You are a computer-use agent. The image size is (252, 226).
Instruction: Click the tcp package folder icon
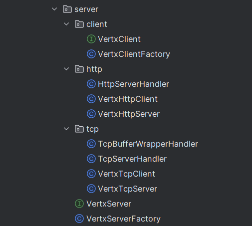tap(79, 129)
